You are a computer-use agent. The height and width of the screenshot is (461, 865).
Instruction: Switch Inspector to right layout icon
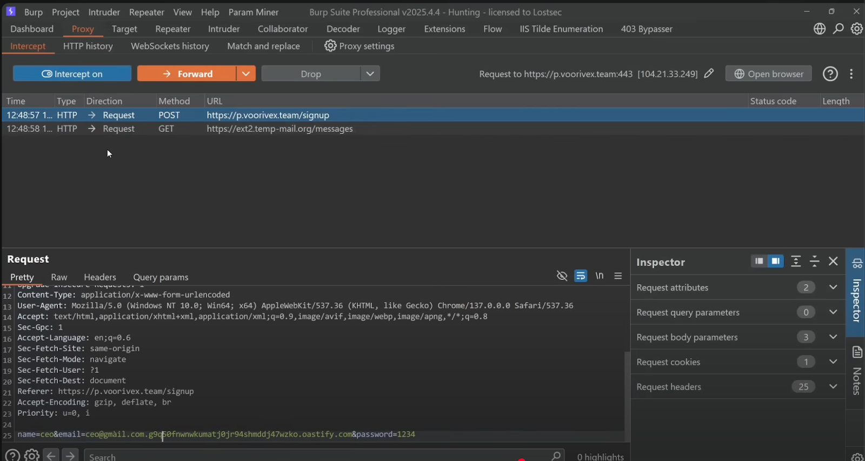[775, 261]
